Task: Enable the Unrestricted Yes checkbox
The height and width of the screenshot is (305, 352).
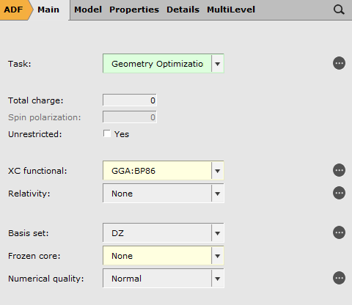Action: tap(107, 133)
